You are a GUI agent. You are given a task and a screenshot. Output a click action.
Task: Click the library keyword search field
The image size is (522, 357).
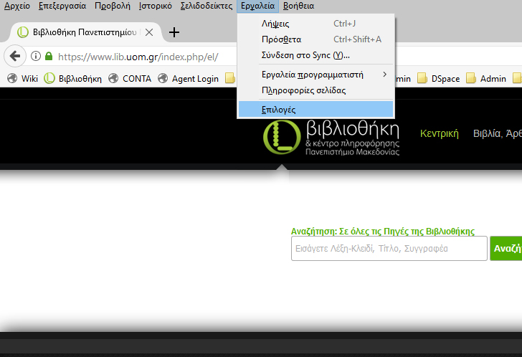(389, 249)
